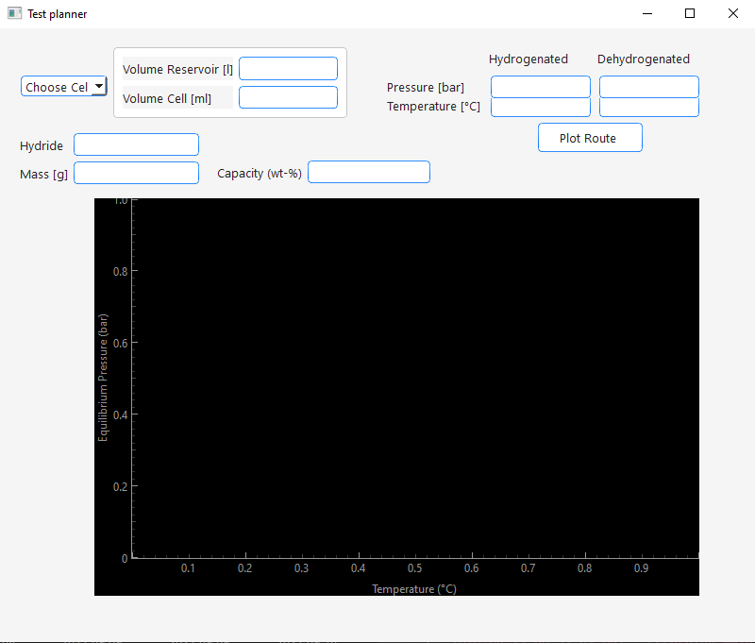Click the Hydrogenated column header text
Viewport: 755px width, 643px height.
tap(528, 59)
